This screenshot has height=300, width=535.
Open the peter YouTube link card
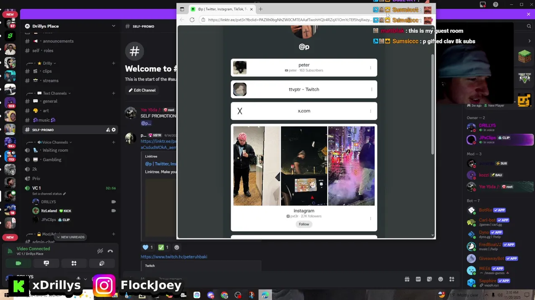point(304,67)
